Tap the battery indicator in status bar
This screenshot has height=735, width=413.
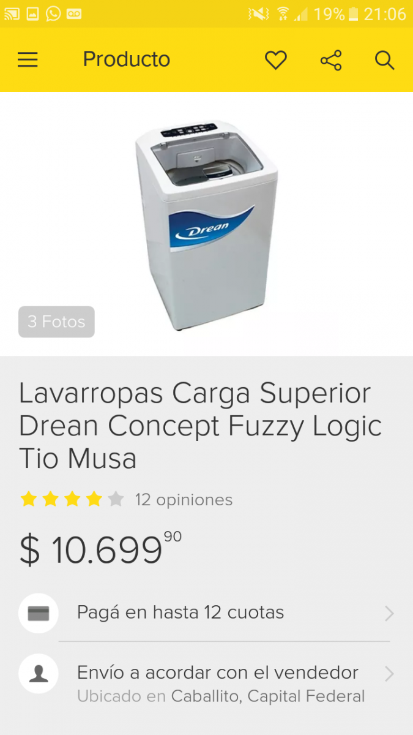(x=353, y=14)
